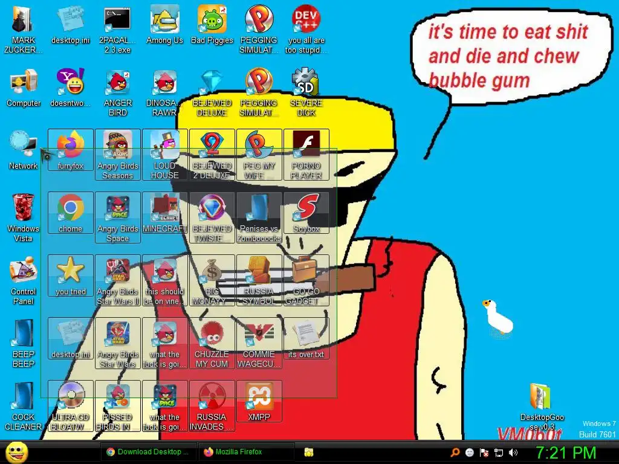Image resolution: width=619 pixels, height=464 pixels.
Task: Open Angry Birds Space shortcut
Action: tap(118, 217)
